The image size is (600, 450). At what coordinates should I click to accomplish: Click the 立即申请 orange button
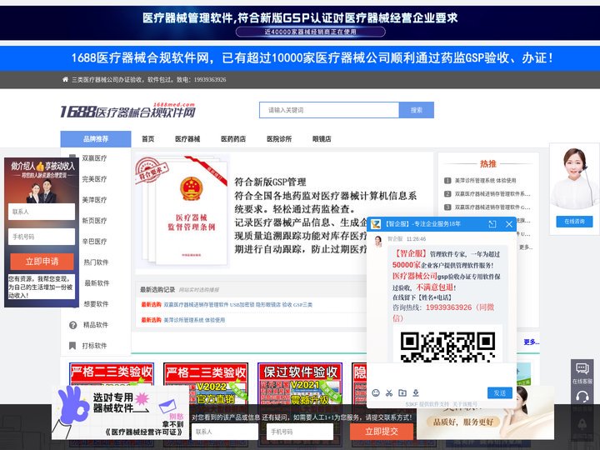pyautogui.click(x=42, y=262)
